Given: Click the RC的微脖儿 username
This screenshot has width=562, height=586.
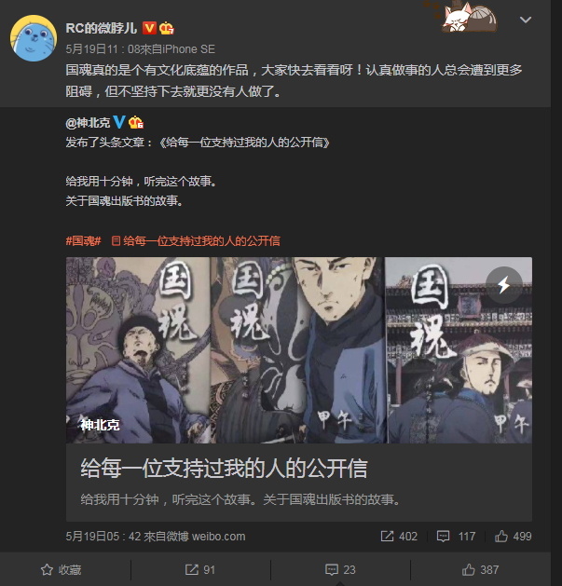Looking at the screenshot, I should pyautogui.click(x=102, y=28).
